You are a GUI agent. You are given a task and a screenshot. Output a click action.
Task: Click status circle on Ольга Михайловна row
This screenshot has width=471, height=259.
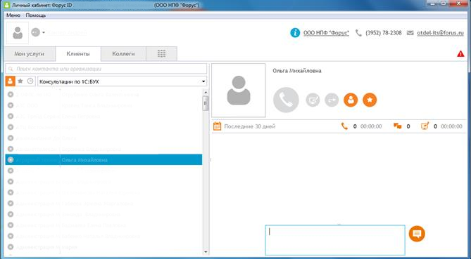[x=11, y=160]
